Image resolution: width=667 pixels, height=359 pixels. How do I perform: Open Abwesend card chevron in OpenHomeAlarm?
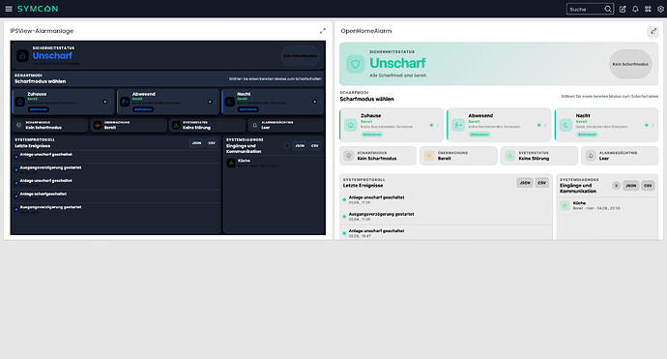[x=545, y=125]
